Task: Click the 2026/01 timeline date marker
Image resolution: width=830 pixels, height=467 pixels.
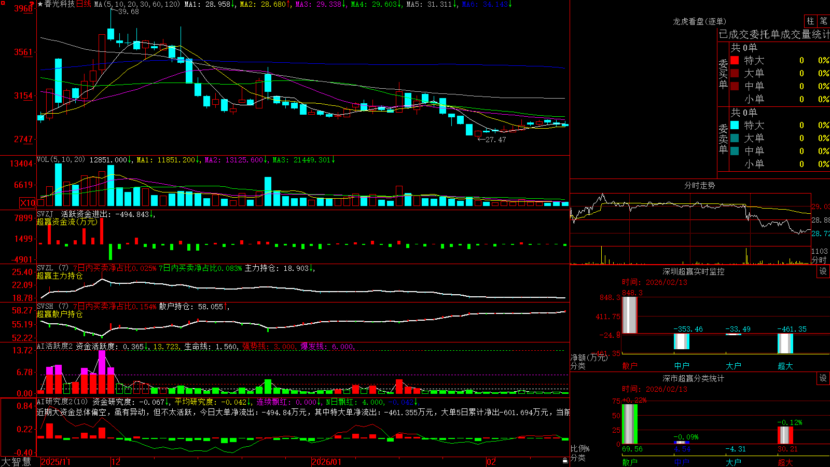Action: [327, 462]
